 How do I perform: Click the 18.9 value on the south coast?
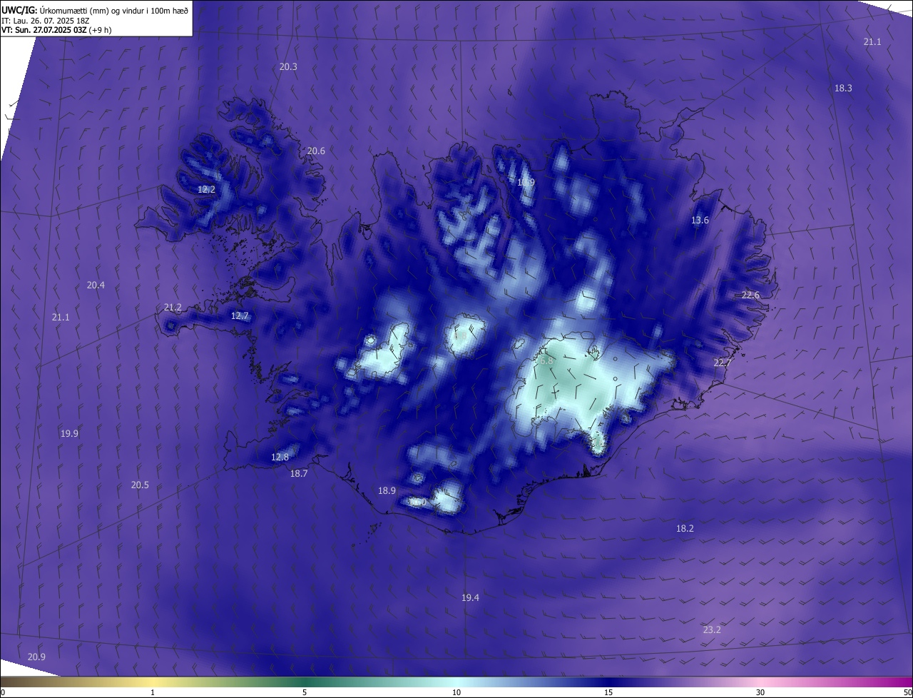pyautogui.click(x=387, y=490)
